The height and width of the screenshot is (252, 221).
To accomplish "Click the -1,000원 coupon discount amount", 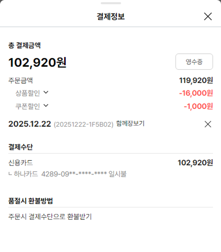I will tap(198, 106).
